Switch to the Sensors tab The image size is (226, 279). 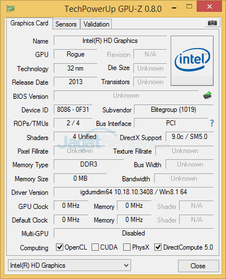pos(66,24)
